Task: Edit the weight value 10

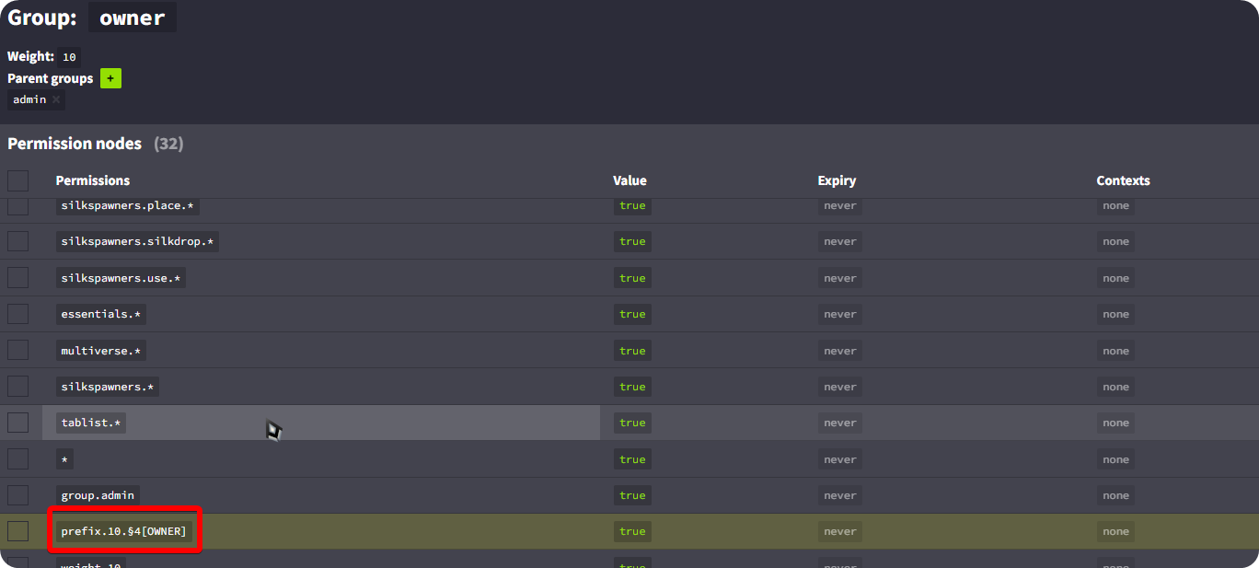Action: click(x=69, y=57)
